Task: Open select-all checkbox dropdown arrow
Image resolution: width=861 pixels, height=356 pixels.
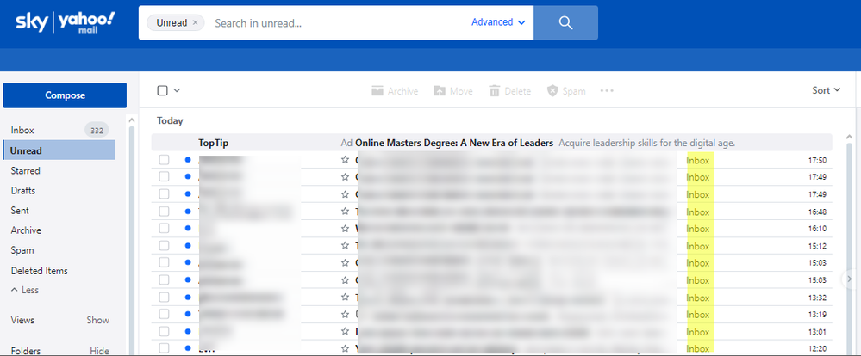Action: coord(177,90)
